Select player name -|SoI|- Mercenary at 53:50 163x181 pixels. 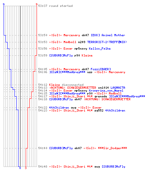point(64,35)
